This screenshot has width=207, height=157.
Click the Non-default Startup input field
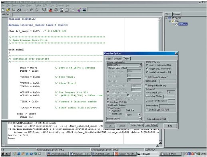(169, 97)
